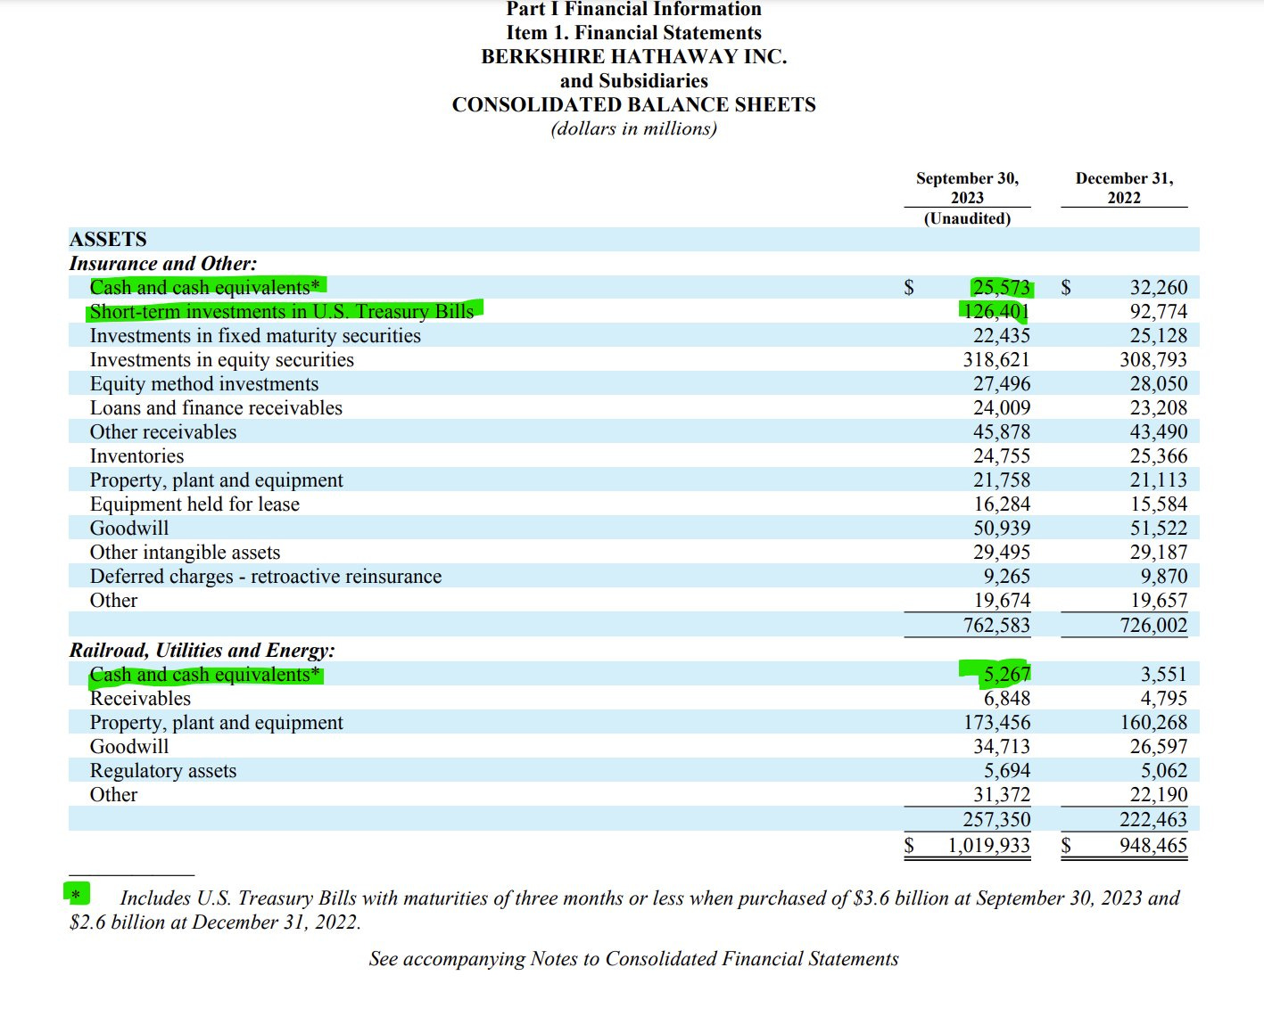The height and width of the screenshot is (1033, 1264).
Task: Click the value 31,372
Action: (1001, 794)
